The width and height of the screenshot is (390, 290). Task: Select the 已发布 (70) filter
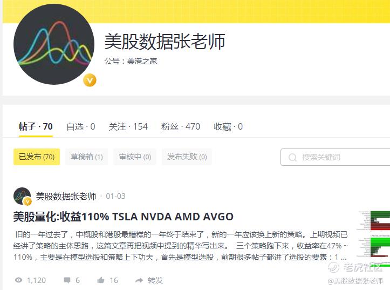(x=37, y=157)
